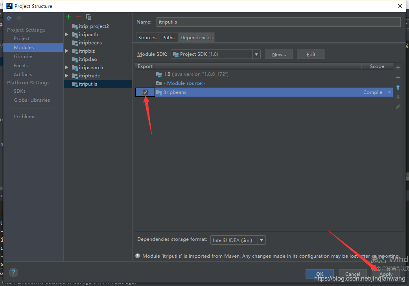The width and height of the screenshot is (409, 286).
Task: Select the itrip_project2 module
Action: click(94, 26)
